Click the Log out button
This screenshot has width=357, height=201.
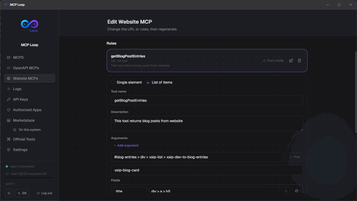[x=45, y=193]
